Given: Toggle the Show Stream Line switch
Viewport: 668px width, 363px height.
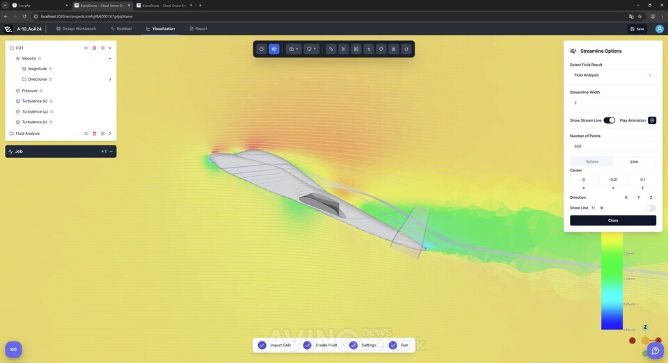Looking at the screenshot, I should tap(609, 120).
